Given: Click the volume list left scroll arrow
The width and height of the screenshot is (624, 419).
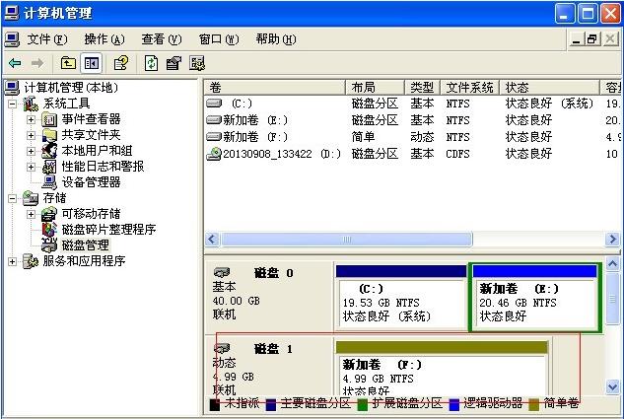Looking at the screenshot, I should [x=212, y=240].
